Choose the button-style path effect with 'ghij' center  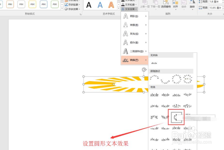[x=188, y=79]
